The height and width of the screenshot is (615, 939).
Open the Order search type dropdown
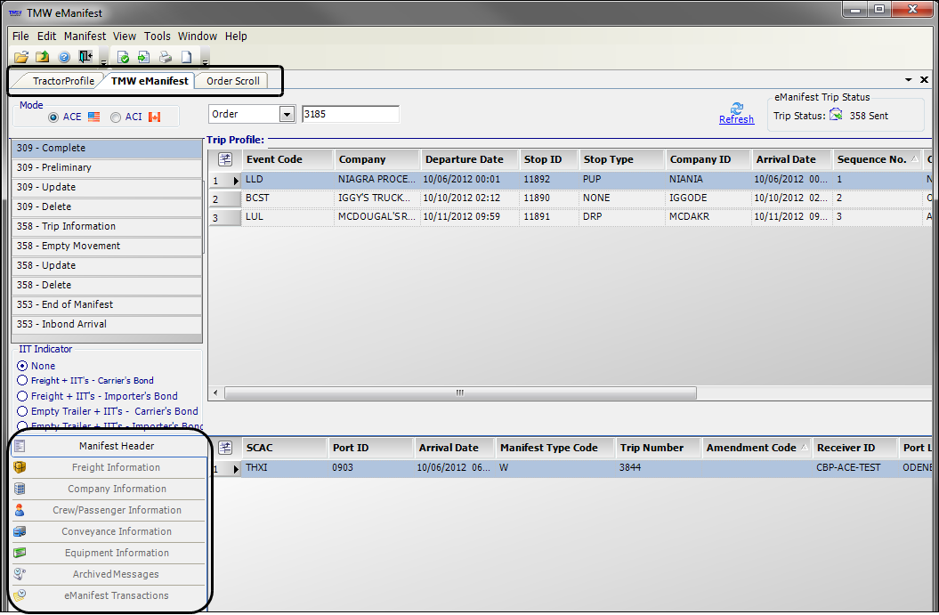(x=287, y=114)
